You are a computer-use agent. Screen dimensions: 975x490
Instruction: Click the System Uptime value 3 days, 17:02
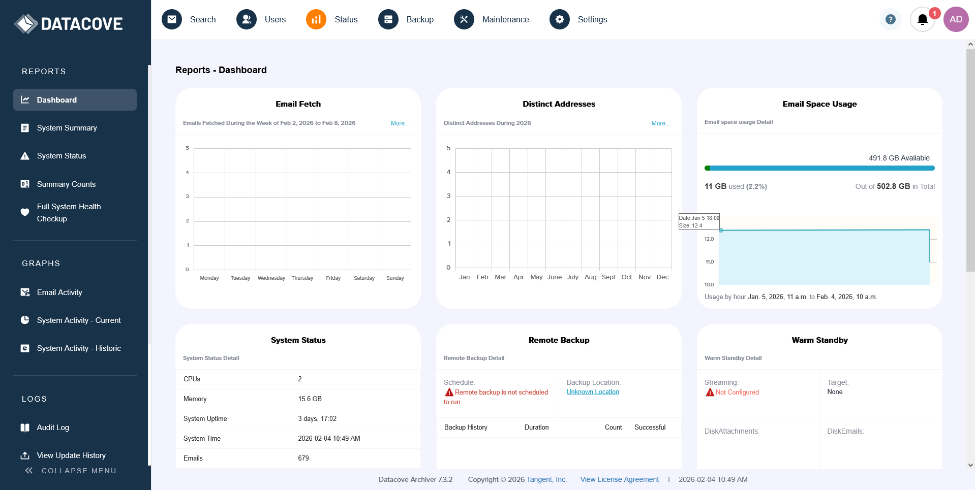[317, 419]
